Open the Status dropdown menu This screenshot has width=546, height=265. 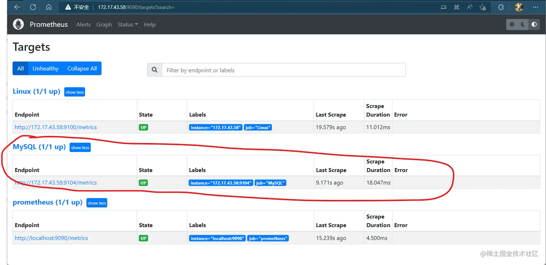point(128,24)
